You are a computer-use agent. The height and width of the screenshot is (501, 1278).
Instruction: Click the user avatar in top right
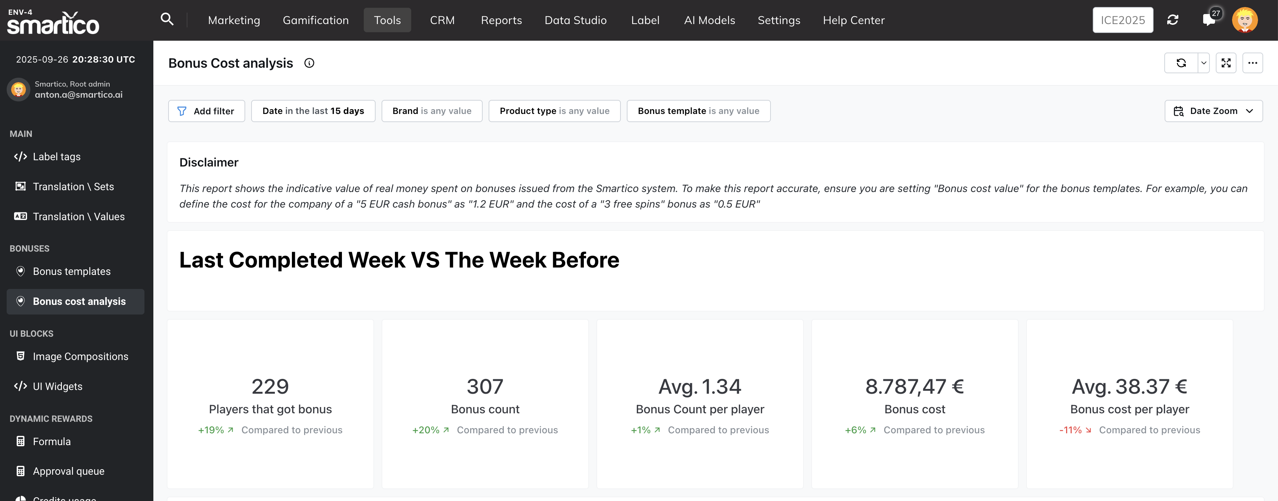pyautogui.click(x=1244, y=20)
